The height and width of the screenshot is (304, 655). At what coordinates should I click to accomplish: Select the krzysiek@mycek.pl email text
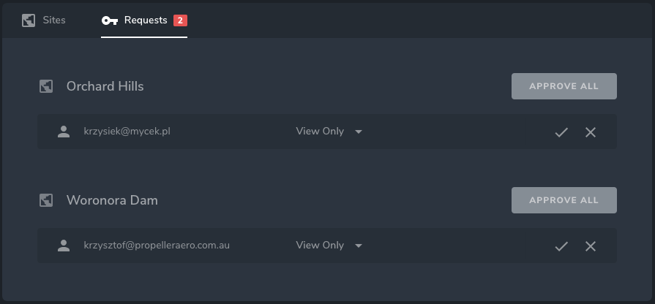127,132
